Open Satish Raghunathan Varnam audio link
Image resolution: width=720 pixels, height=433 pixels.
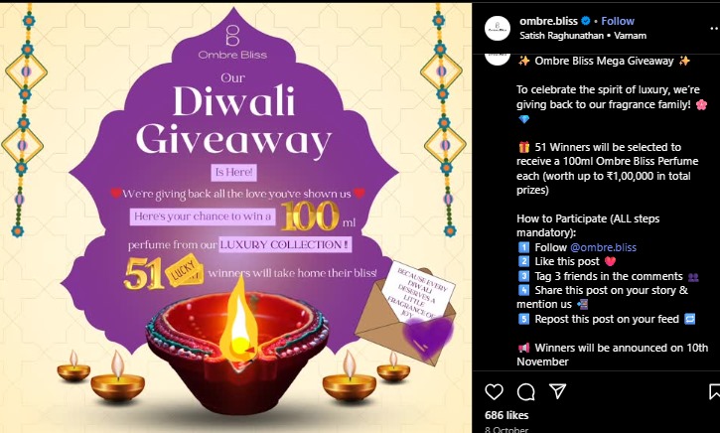pos(583,36)
